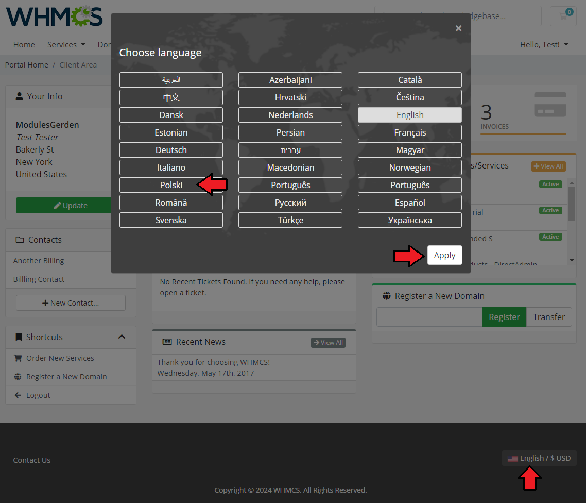
Task: Collapse the Shortcuts panel chevron
Action: pyautogui.click(x=122, y=337)
